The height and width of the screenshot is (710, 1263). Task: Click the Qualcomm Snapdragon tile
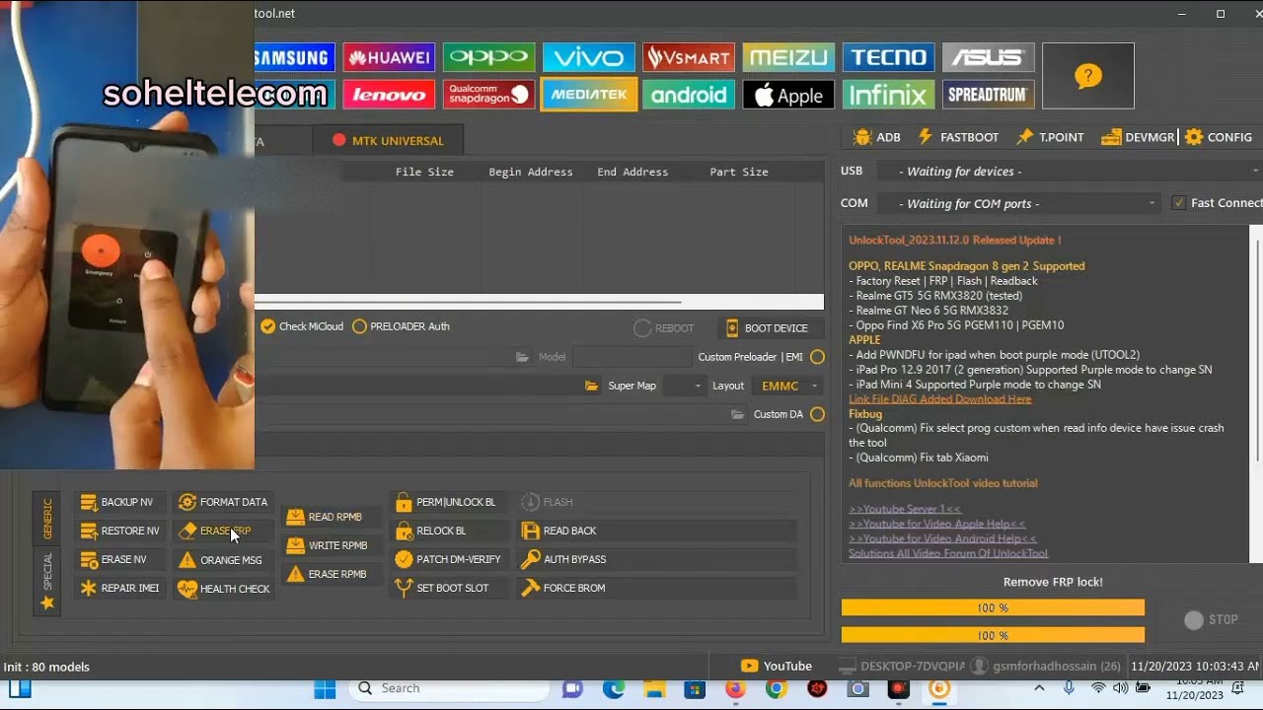point(488,95)
